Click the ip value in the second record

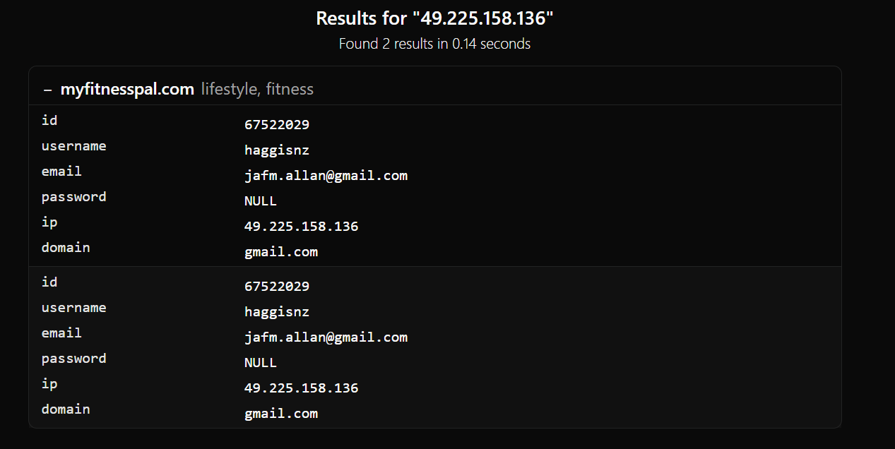pyautogui.click(x=301, y=388)
